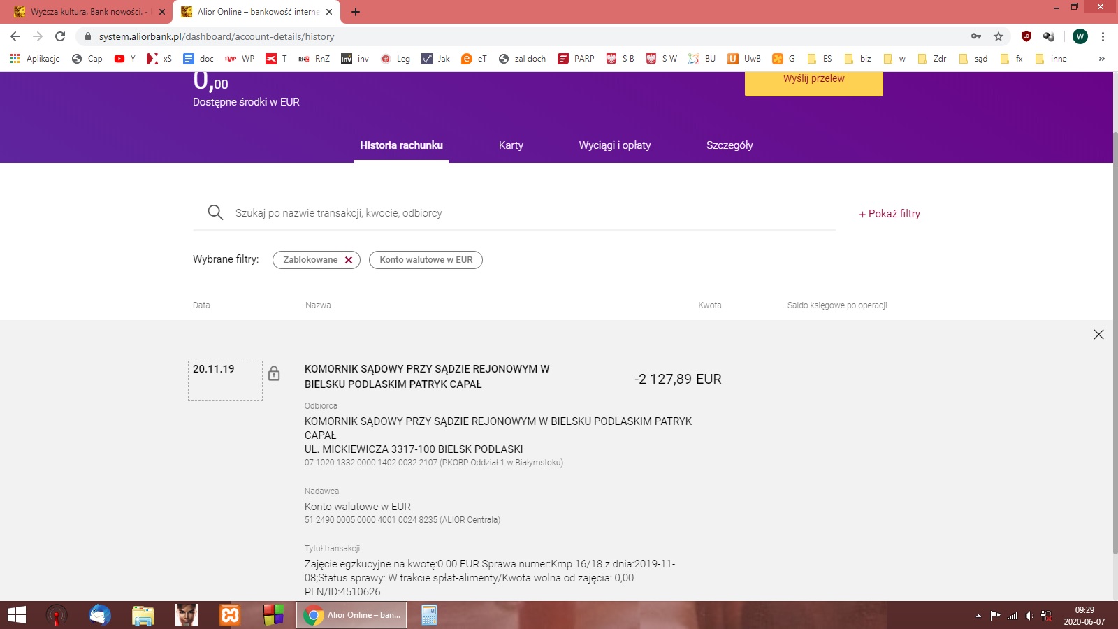Open the YouTube bookmark Y
This screenshot has height=629, width=1118.
(125, 59)
